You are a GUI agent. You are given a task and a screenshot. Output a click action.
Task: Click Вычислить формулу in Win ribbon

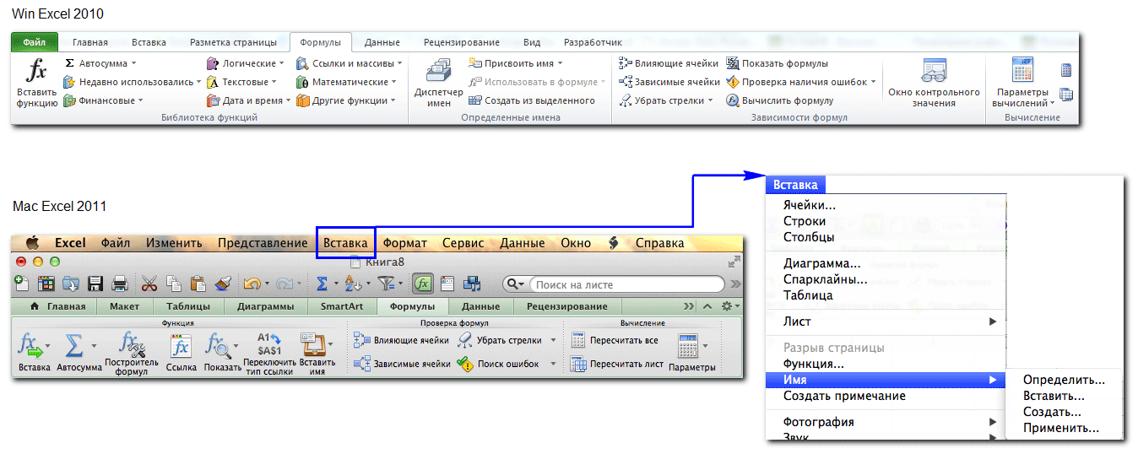[x=780, y=100]
